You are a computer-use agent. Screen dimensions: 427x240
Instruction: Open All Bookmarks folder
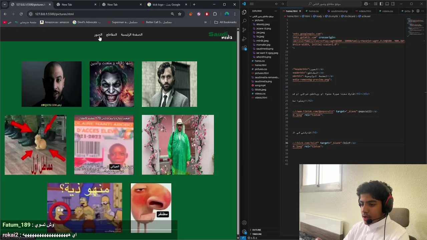pyautogui.click(x=225, y=22)
